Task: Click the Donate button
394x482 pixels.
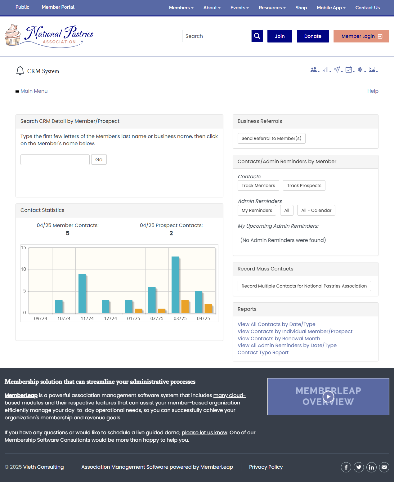Action: click(313, 36)
